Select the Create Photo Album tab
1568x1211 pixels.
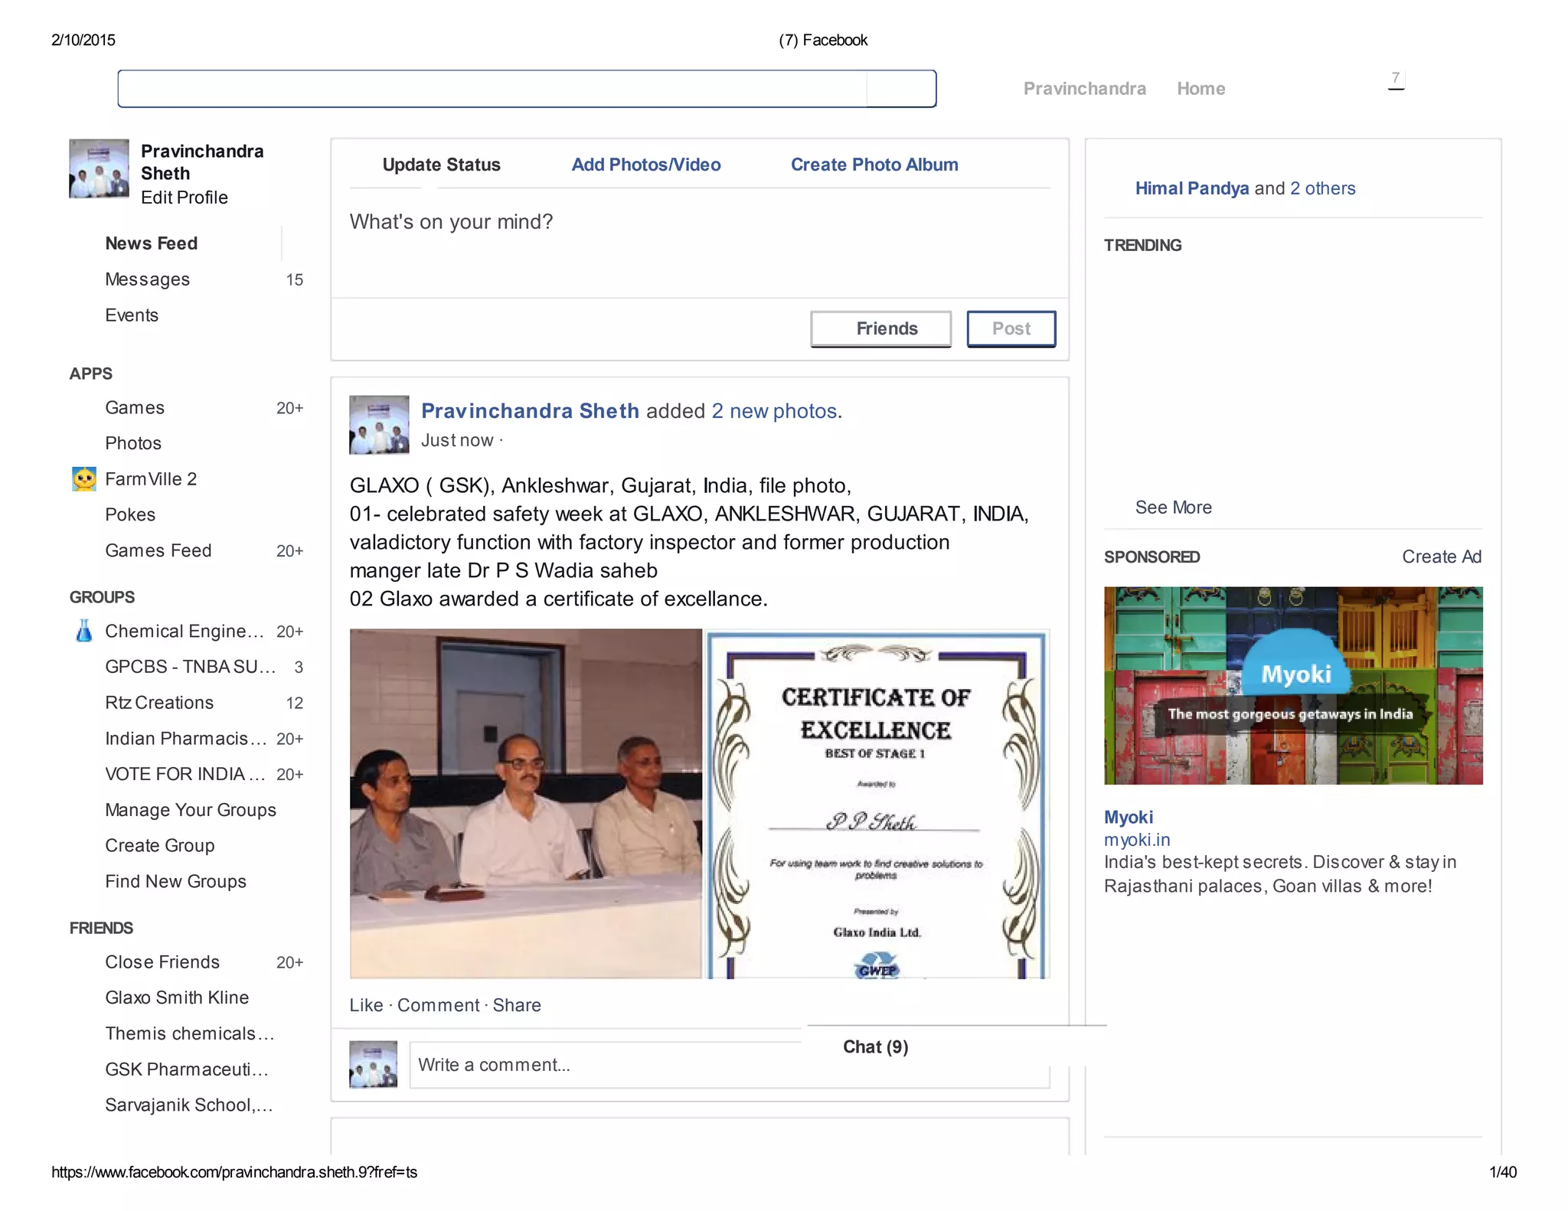click(x=874, y=165)
